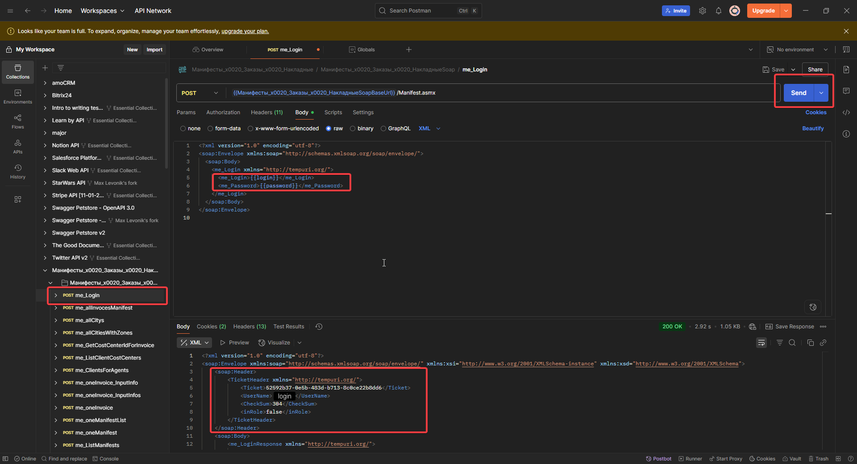The image size is (857, 464).
Task: Open the documentation icon in right sidebar
Action: (x=846, y=70)
